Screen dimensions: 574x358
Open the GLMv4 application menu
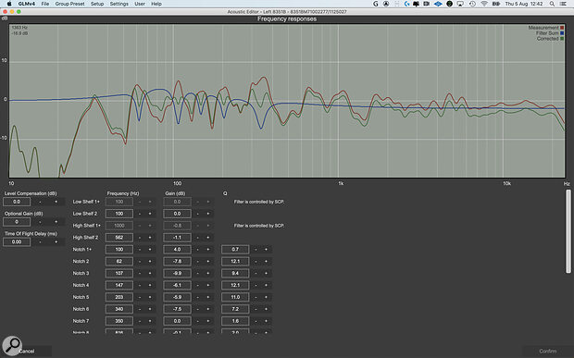26,4
